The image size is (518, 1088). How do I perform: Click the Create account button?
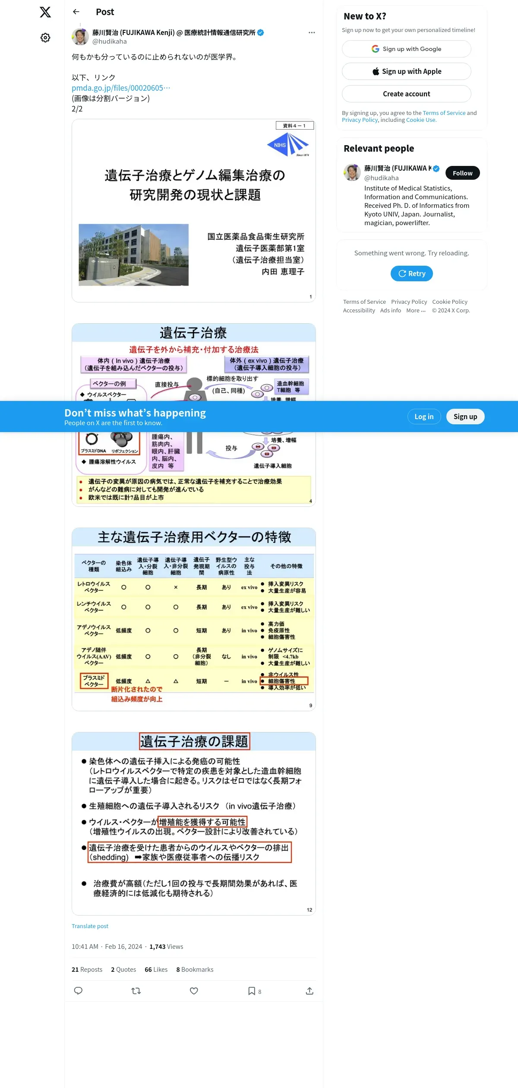[x=407, y=94]
